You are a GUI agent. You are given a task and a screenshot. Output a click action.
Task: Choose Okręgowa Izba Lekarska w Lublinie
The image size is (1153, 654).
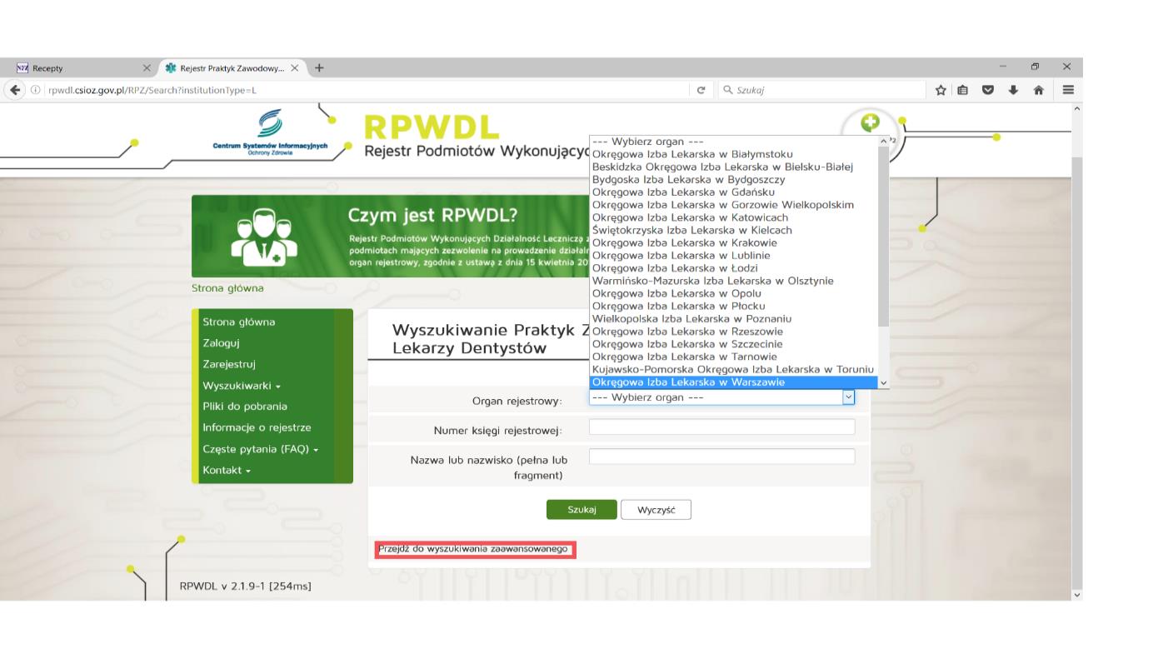tap(734, 256)
